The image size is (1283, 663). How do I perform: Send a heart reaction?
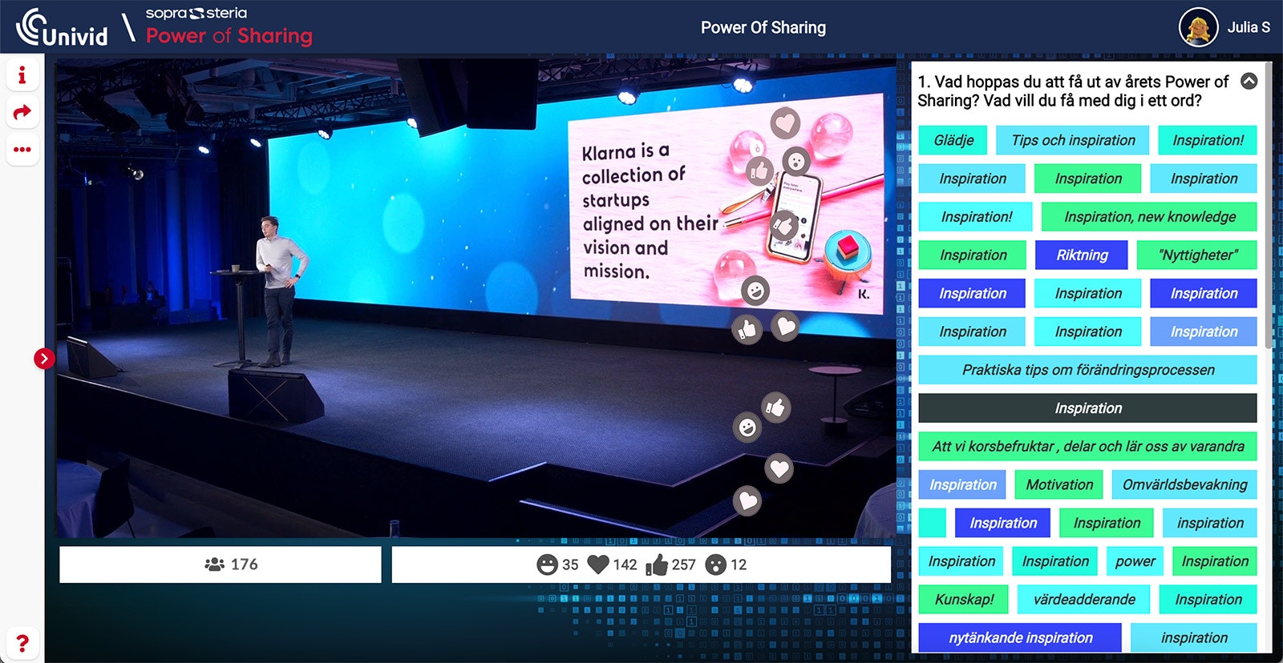point(598,565)
